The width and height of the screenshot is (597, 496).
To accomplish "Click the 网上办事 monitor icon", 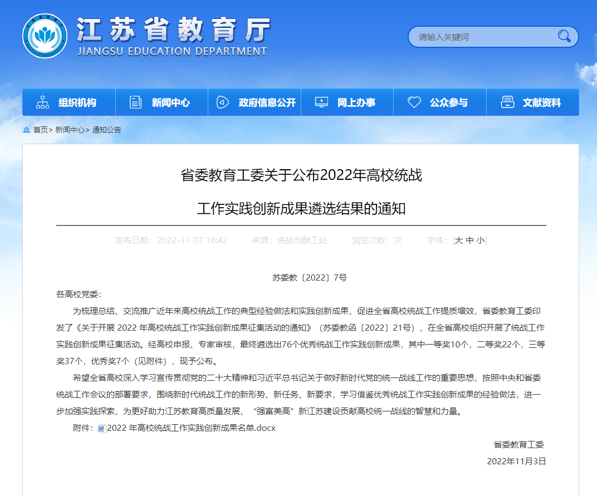I will point(321,102).
